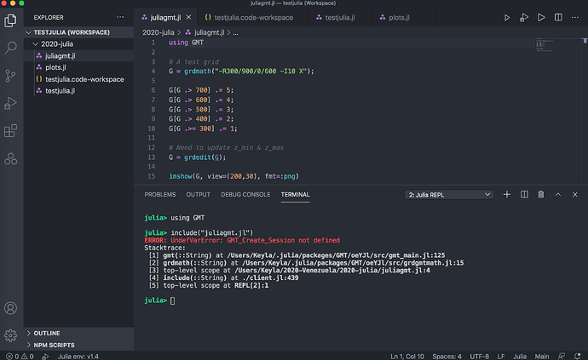Place cursor on imshow line 15

(233, 176)
